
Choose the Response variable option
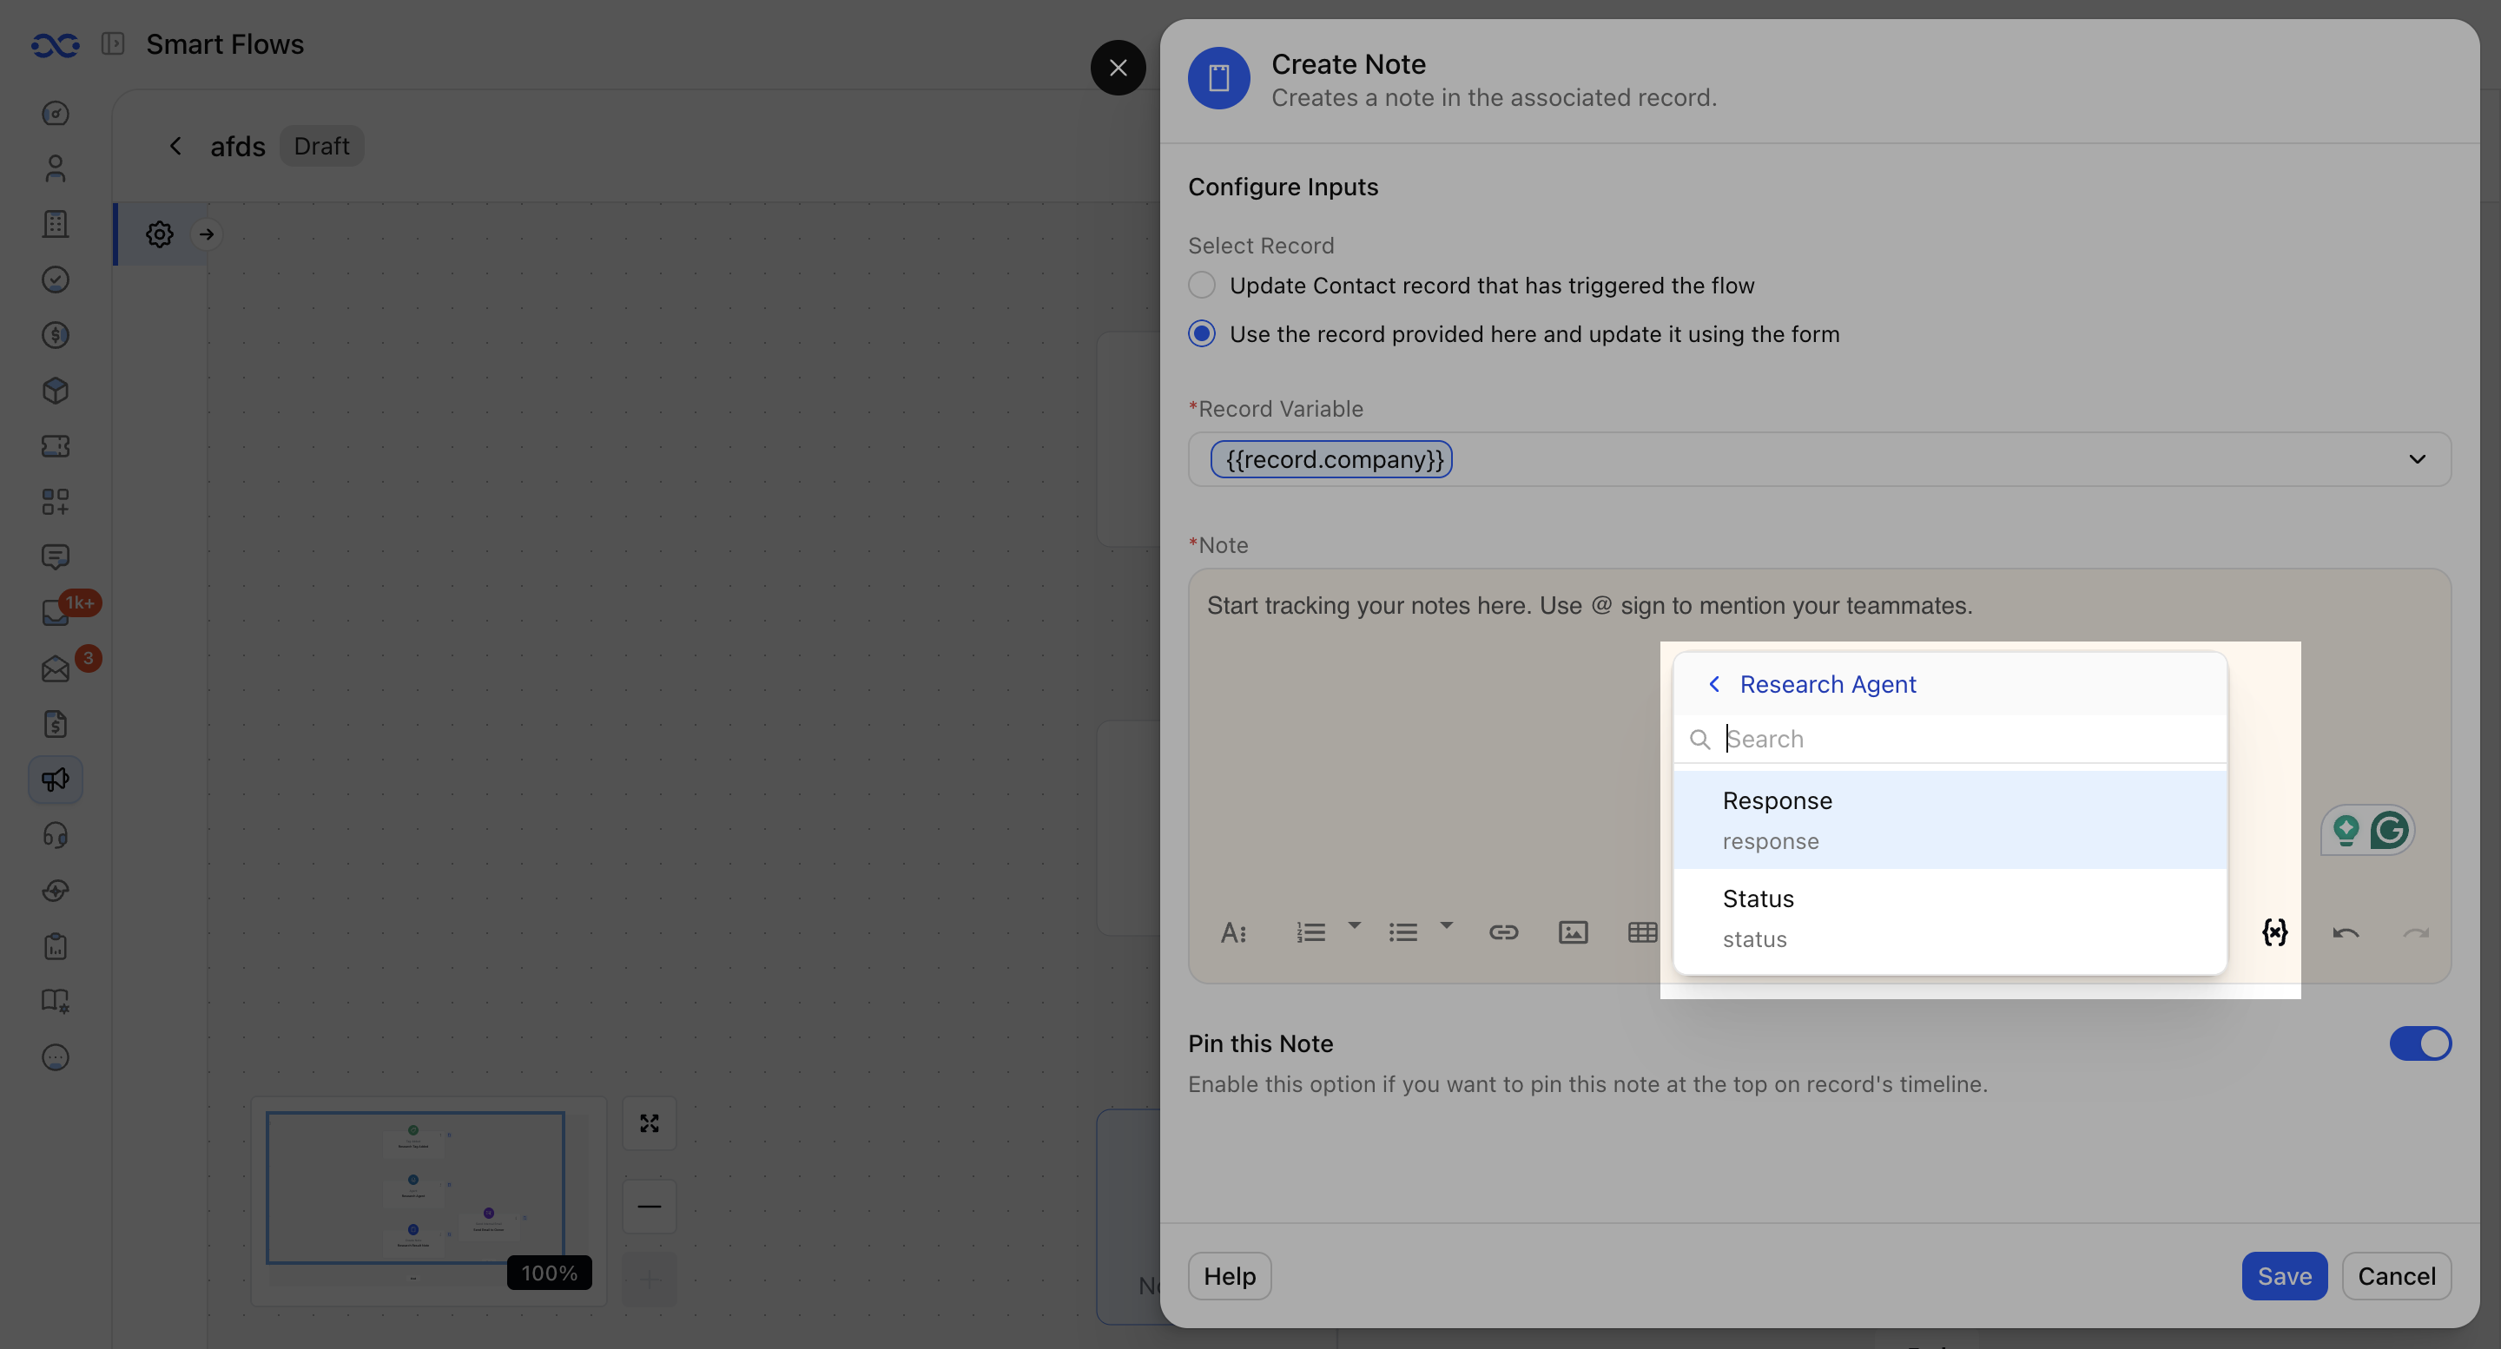tap(1950, 820)
